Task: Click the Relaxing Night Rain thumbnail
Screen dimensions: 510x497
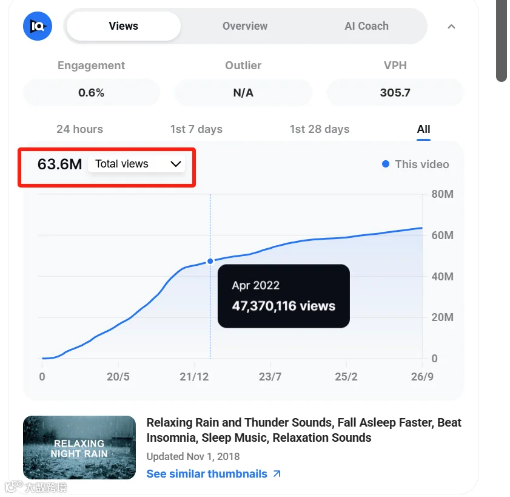Action: 79,447
